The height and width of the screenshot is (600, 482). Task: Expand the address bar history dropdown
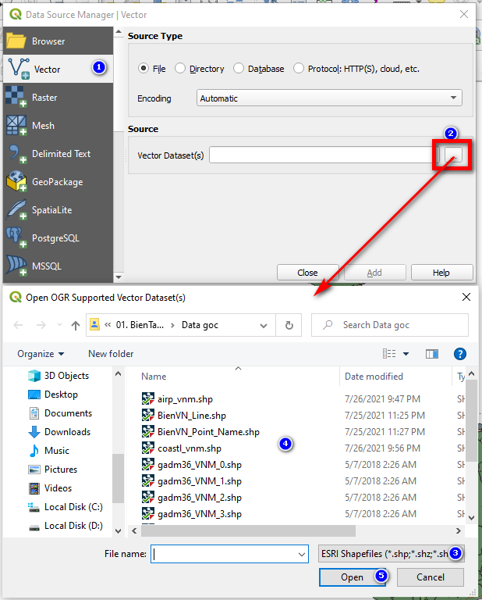[264, 325]
